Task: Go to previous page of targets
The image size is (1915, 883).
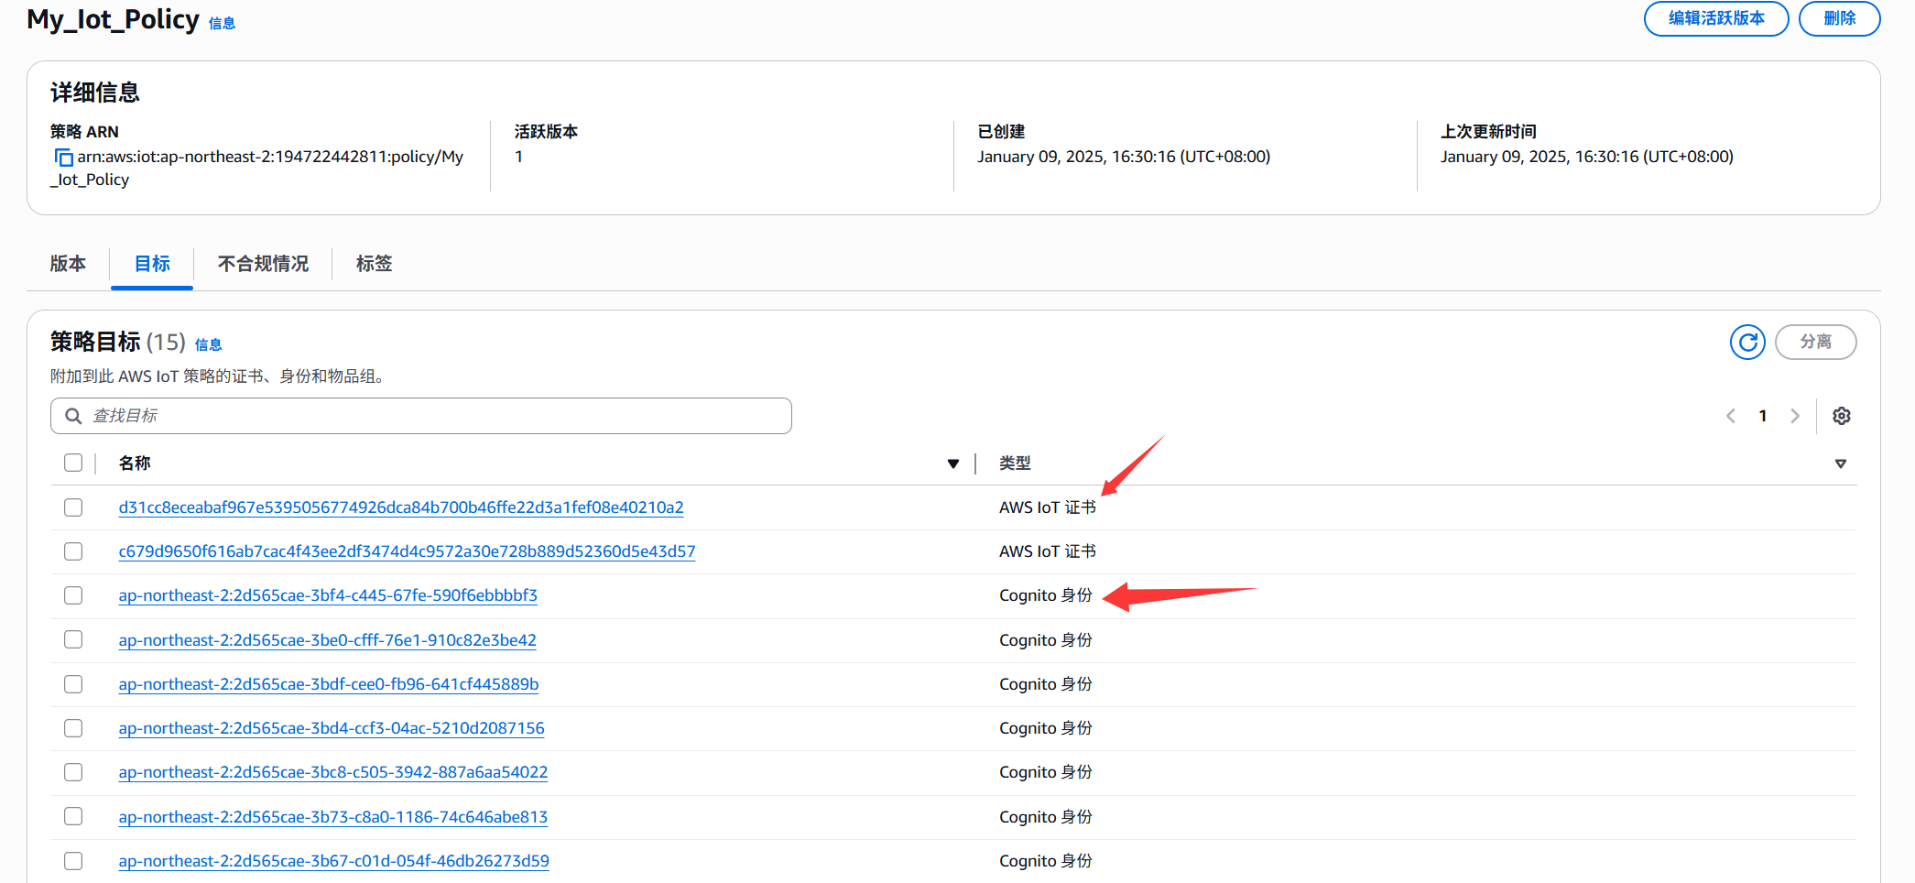Action: tap(1730, 416)
